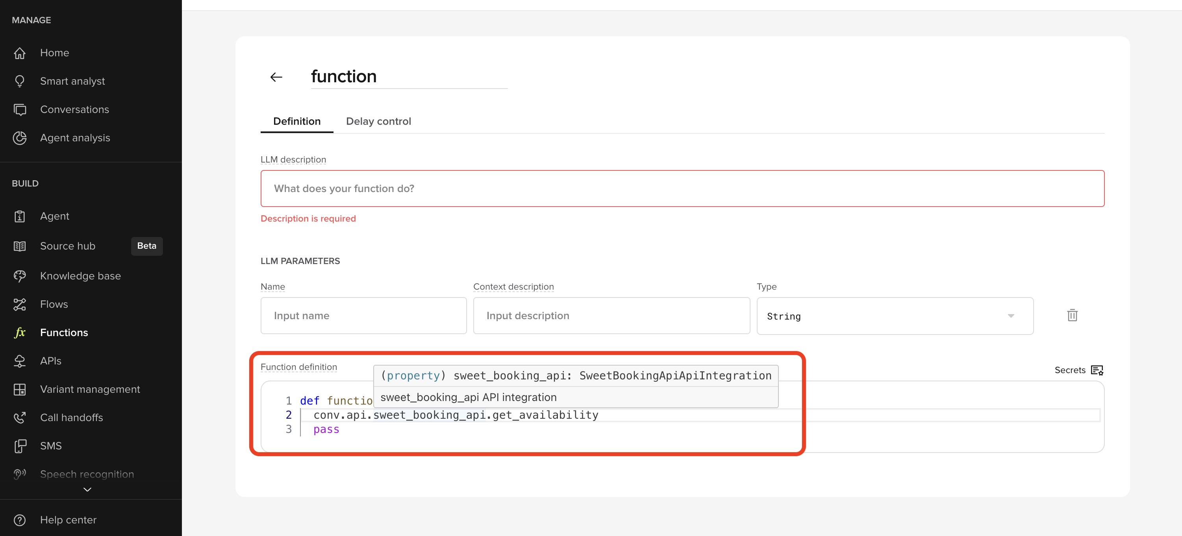Screen dimensions: 1182x536
Task: Select the sweet_booking_api autocomplete suggestion
Action: tap(468, 397)
